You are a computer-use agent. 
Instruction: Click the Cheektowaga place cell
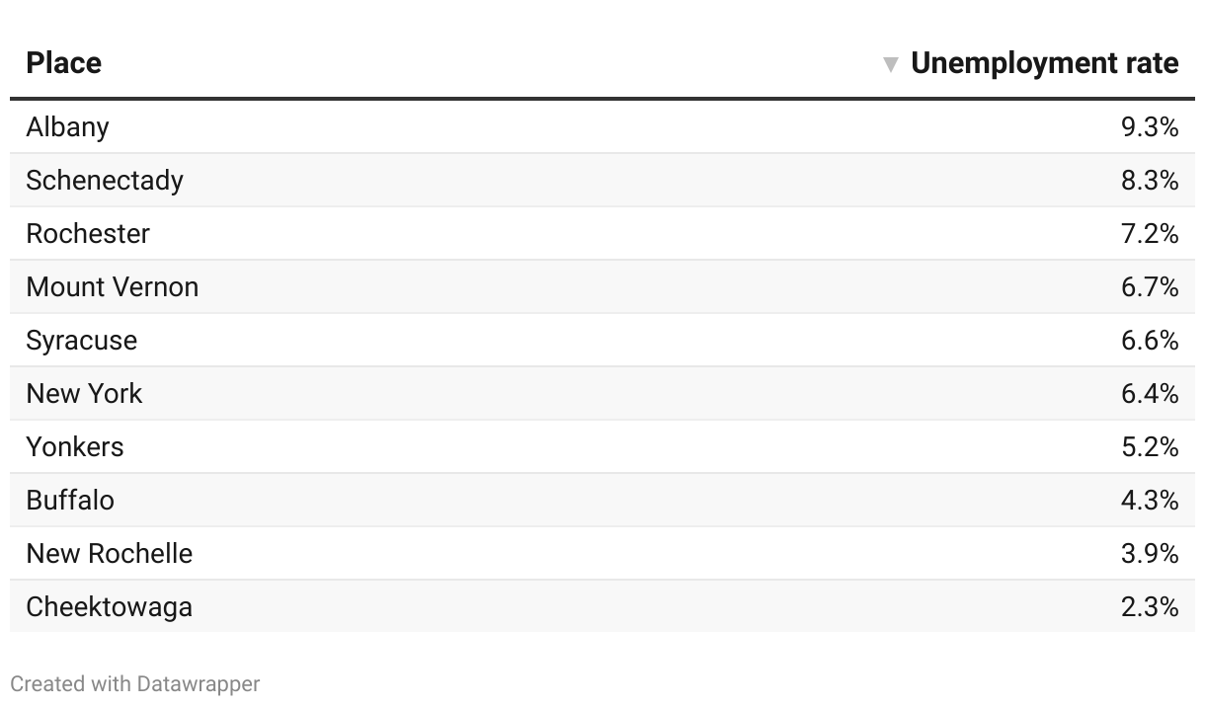tap(110, 607)
